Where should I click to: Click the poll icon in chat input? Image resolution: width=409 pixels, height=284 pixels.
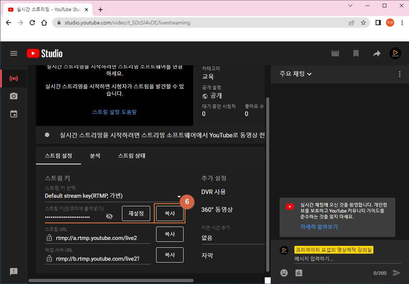(x=298, y=273)
